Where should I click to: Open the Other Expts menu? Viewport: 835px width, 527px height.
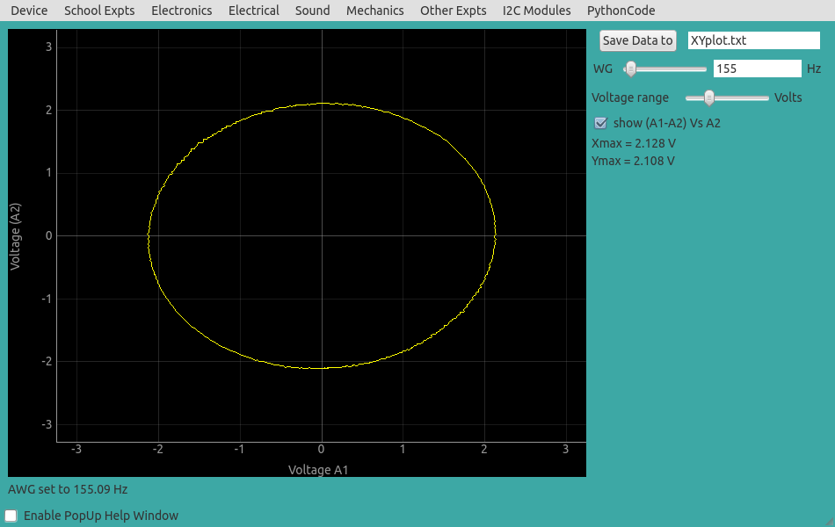pyautogui.click(x=453, y=11)
